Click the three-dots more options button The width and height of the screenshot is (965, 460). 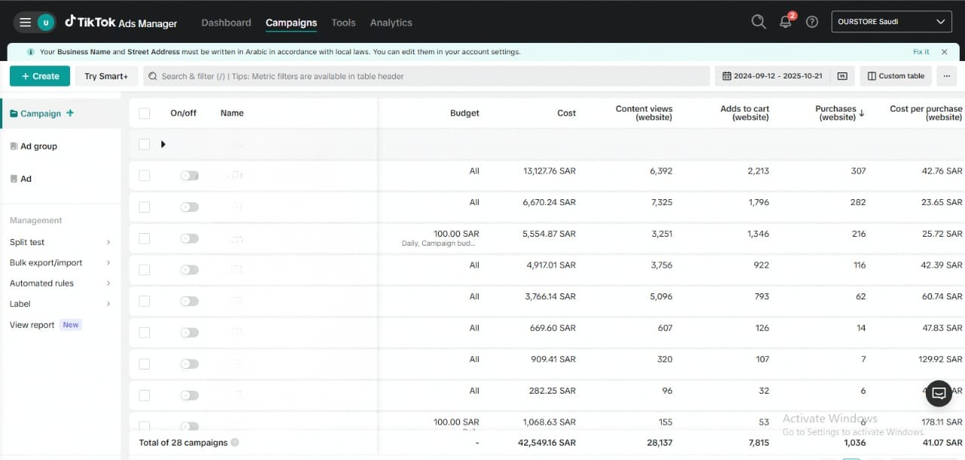click(947, 76)
